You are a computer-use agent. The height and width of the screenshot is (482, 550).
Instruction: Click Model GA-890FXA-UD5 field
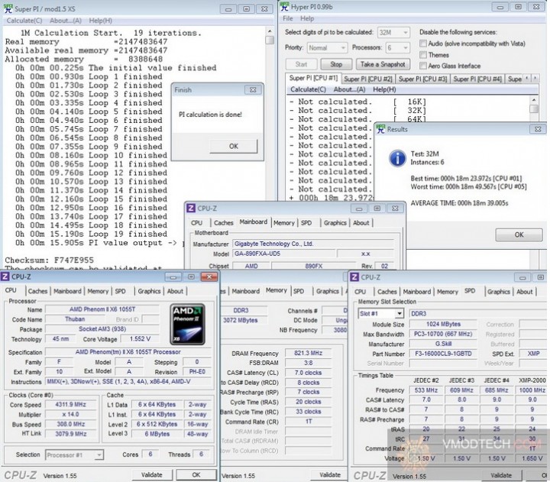282,254
